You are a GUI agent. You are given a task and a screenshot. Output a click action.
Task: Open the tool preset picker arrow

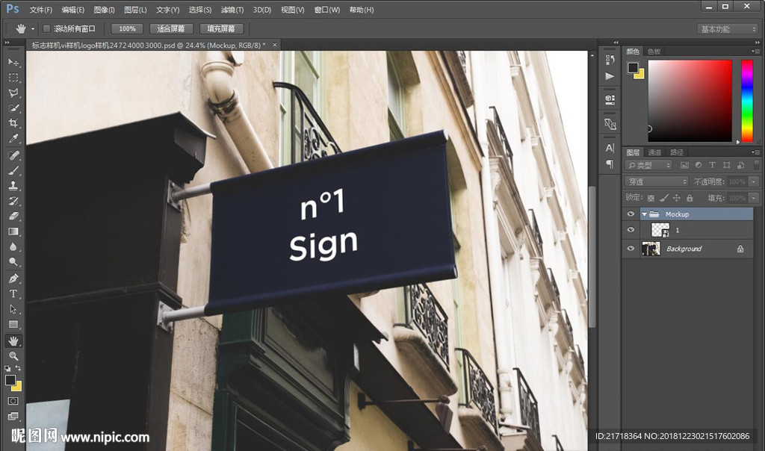pos(33,29)
